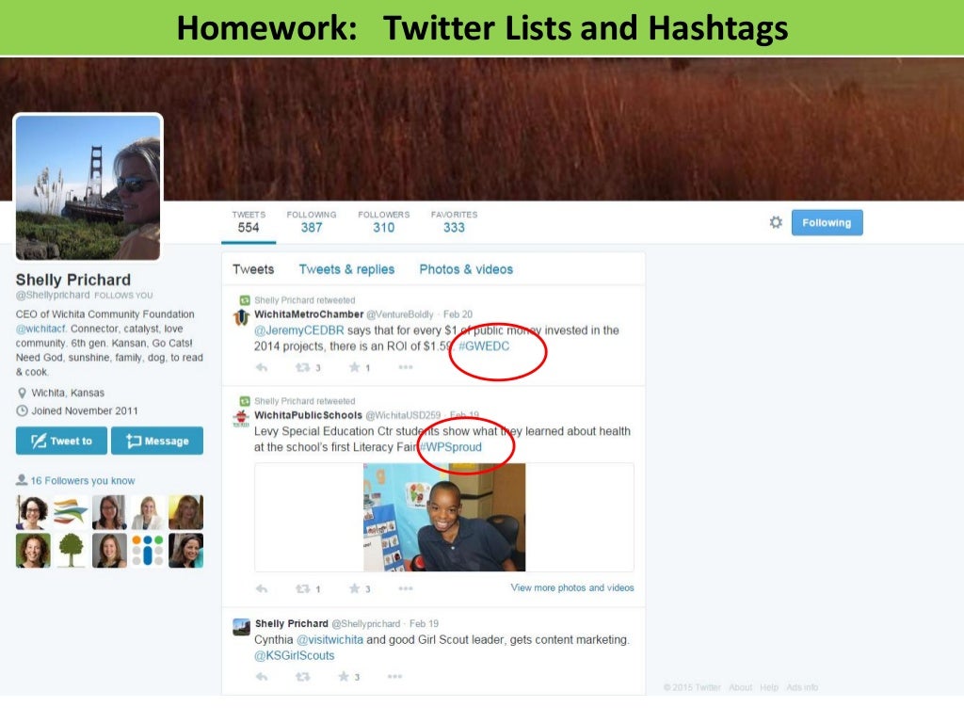The image size is (964, 723).
Task: Retweet the WichitaPublicSchools Literacy Fair tweet
Action: click(x=302, y=589)
